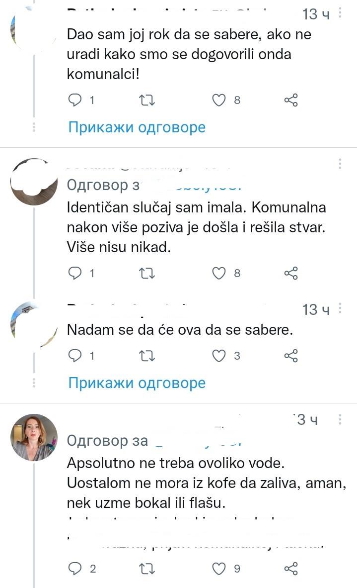Open the ellipsis menu beside the first thread connector
Image resolution: width=357 pixels, height=588 pixels.
point(33,127)
